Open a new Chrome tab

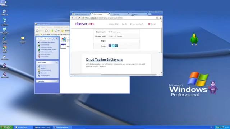click(x=149, y=14)
